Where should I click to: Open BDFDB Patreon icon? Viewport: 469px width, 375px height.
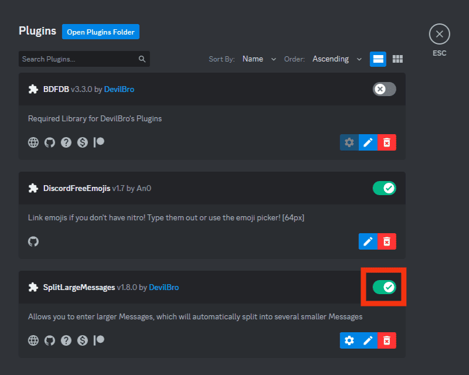pos(99,142)
